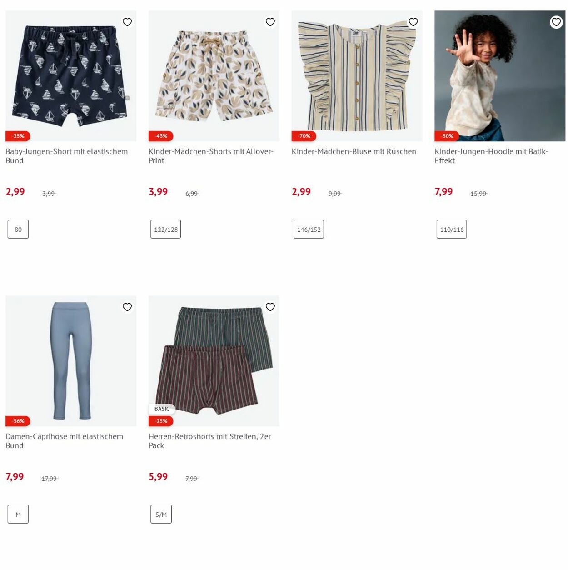This screenshot has width=568, height=570.
Task: Add Baby-Jungen-Short to wishlist via heart
Action: 127,22
